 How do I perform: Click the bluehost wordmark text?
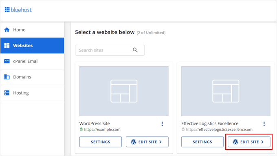[21, 10]
